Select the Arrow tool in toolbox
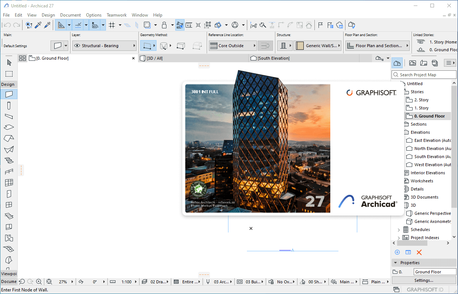Viewport: 458px width, 294px height. coord(9,63)
